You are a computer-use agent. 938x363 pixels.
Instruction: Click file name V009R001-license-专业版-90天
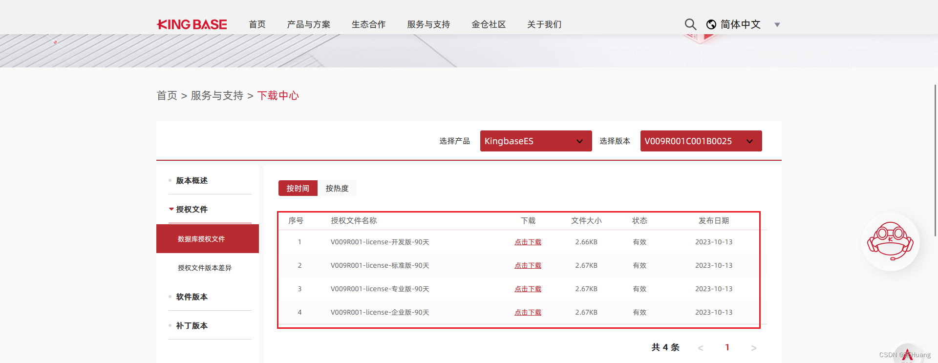380,289
